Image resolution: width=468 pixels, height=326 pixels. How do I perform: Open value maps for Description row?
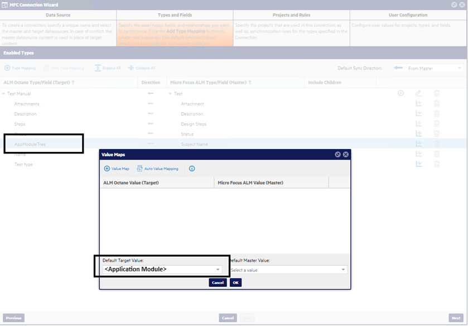419,113
